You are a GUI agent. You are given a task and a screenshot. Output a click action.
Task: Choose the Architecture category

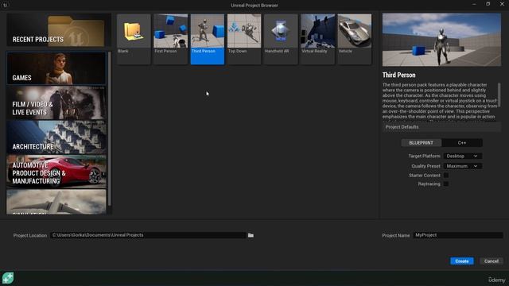pyautogui.click(x=56, y=137)
